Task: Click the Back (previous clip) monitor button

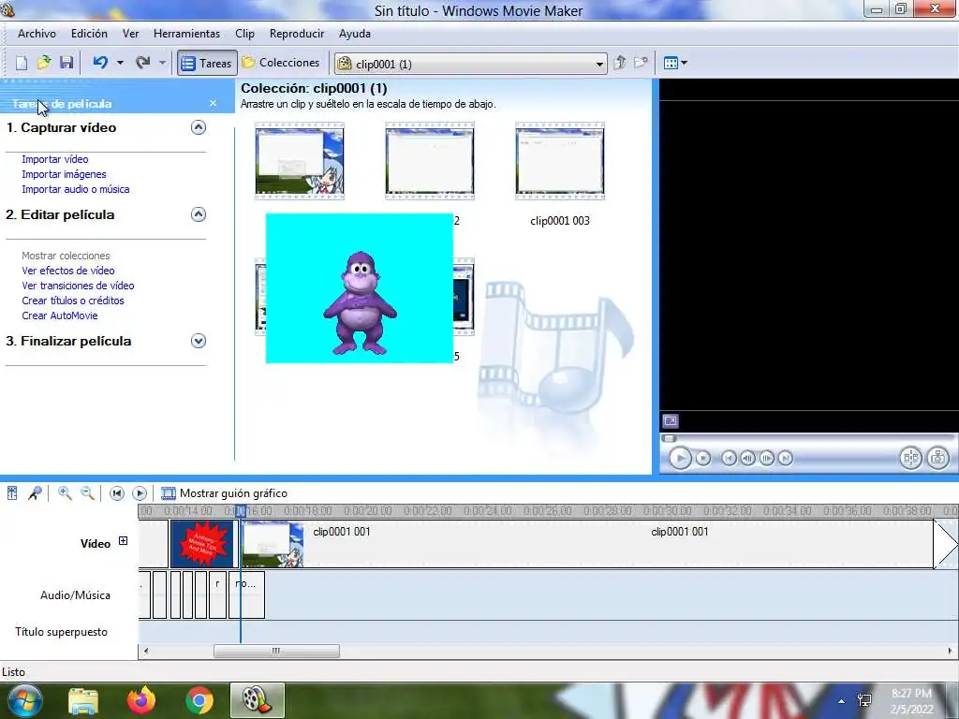Action: 729,458
